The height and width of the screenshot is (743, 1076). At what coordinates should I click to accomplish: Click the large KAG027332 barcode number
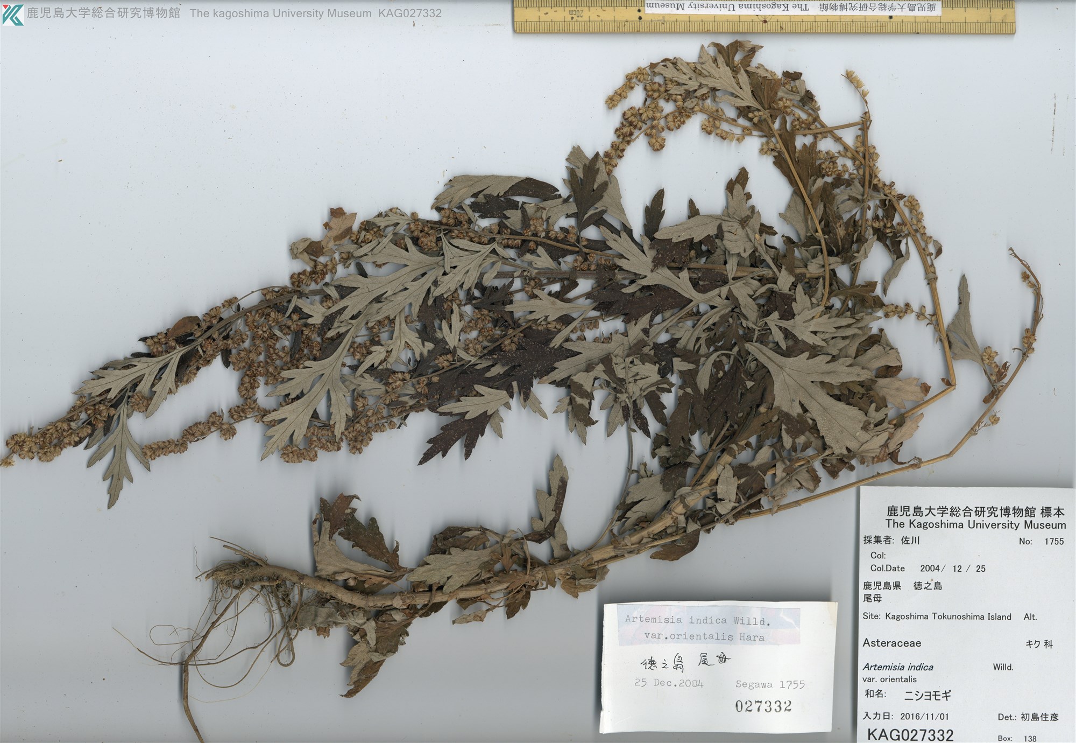tap(910, 735)
